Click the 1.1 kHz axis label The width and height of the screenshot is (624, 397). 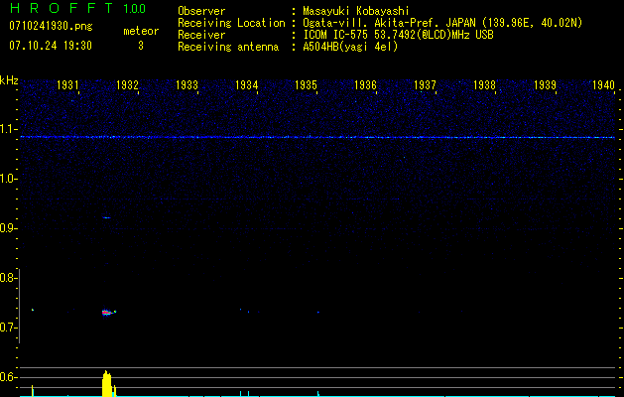pos(8,129)
